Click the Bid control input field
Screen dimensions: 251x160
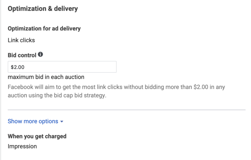click(62, 67)
